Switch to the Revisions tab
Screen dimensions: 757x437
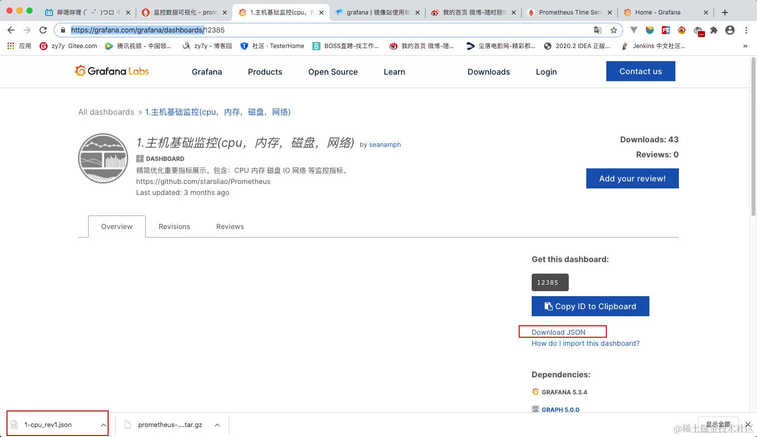(x=174, y=227)
